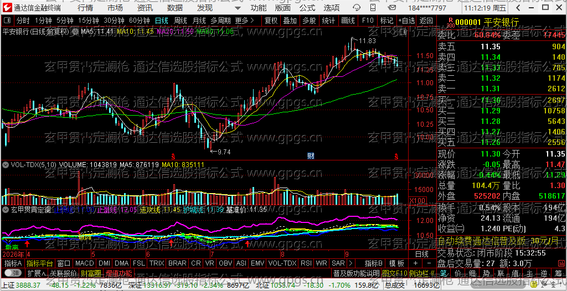The width and height of the screenshot is (567, 291).
Task: Expand more indicators arrow after SAR
Action: [350, 263]
